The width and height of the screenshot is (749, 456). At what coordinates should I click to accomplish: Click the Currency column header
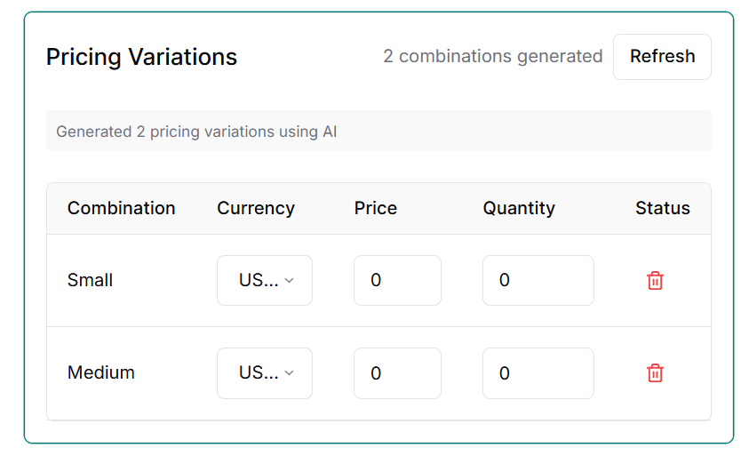(255, 209)
